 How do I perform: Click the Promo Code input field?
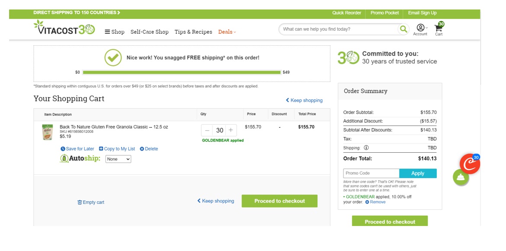coord(371,173)
